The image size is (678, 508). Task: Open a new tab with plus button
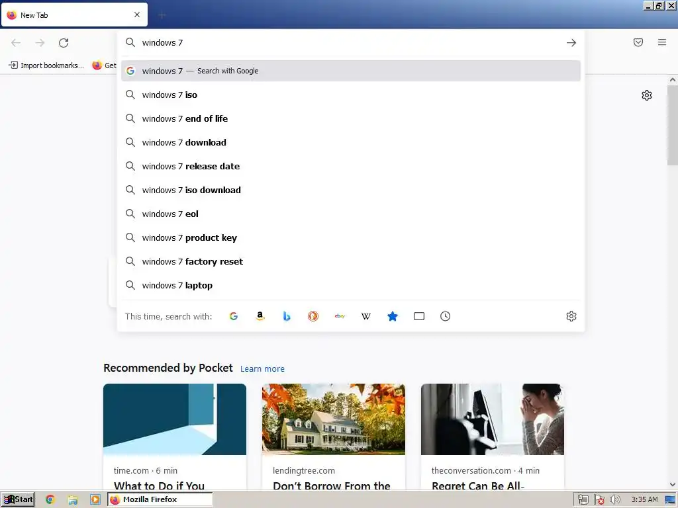[162, 16]
